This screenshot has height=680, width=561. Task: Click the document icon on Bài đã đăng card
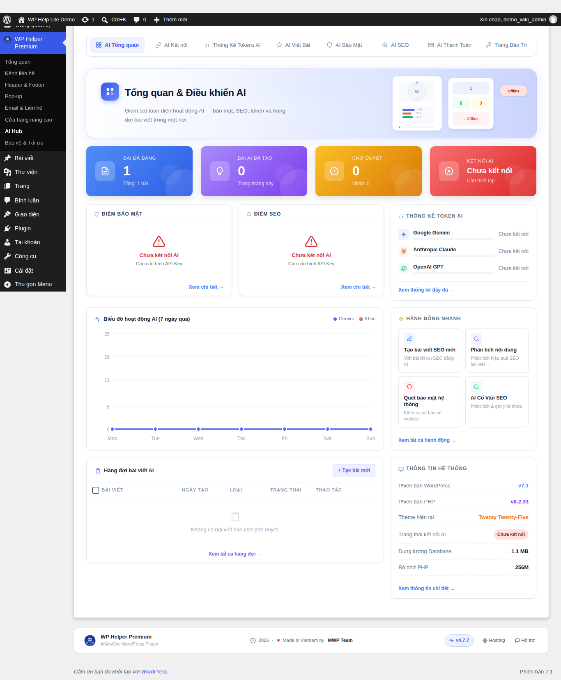(105, 171)
